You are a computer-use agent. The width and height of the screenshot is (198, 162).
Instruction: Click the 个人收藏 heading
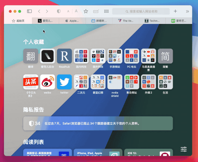pyautogui.click(x=34, y=42)
